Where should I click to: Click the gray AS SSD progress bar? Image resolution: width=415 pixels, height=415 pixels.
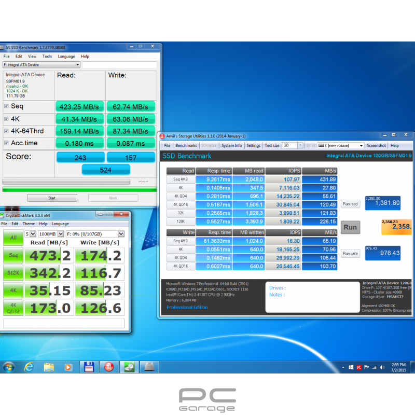pyautogui.click(x=66, y=182)
